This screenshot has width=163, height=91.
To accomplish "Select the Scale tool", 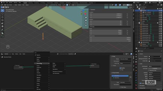I will click(3, 23).
